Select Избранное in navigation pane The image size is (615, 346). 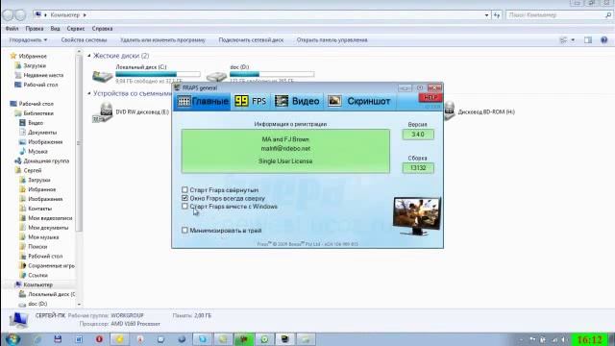tap(33, 56)
